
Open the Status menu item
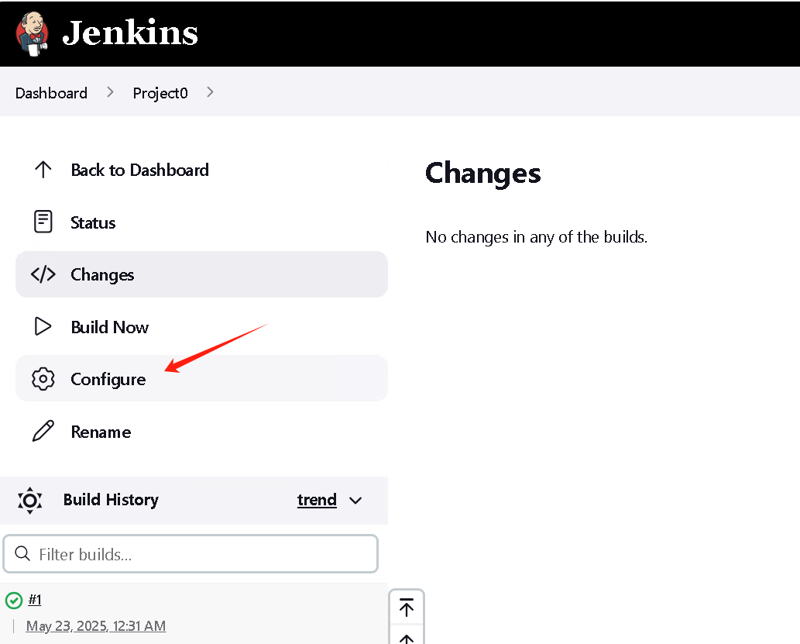coord(201,222)
